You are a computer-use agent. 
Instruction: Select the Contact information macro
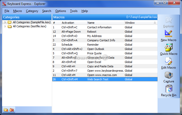pos(105,27)
